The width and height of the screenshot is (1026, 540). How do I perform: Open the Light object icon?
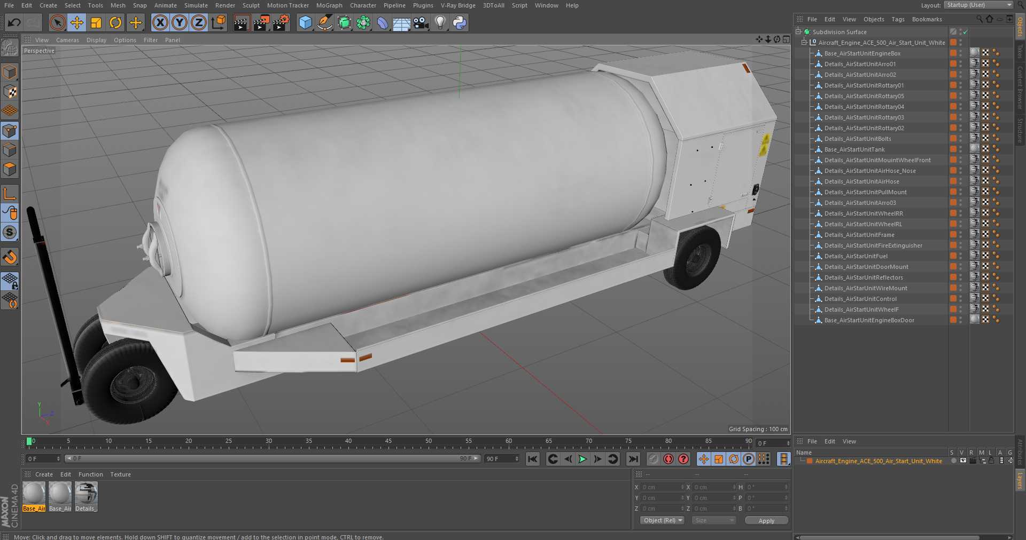440,22
